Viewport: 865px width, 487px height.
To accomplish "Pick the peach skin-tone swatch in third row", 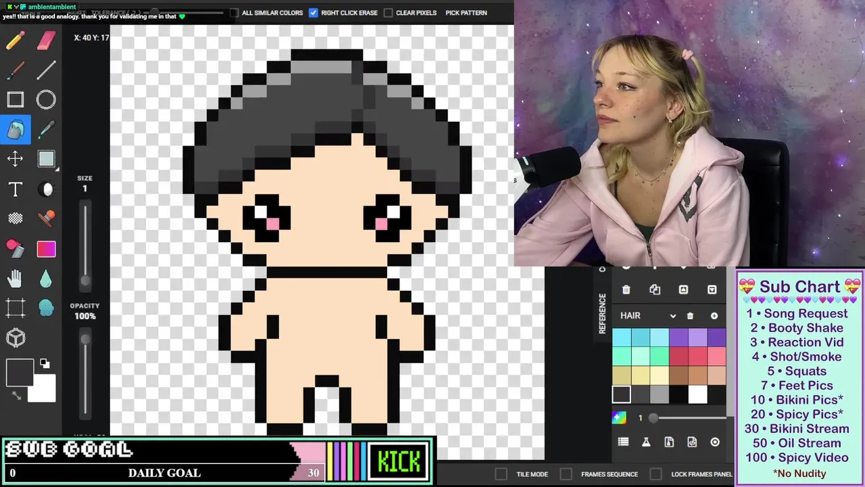I will [x=716, y=375].
